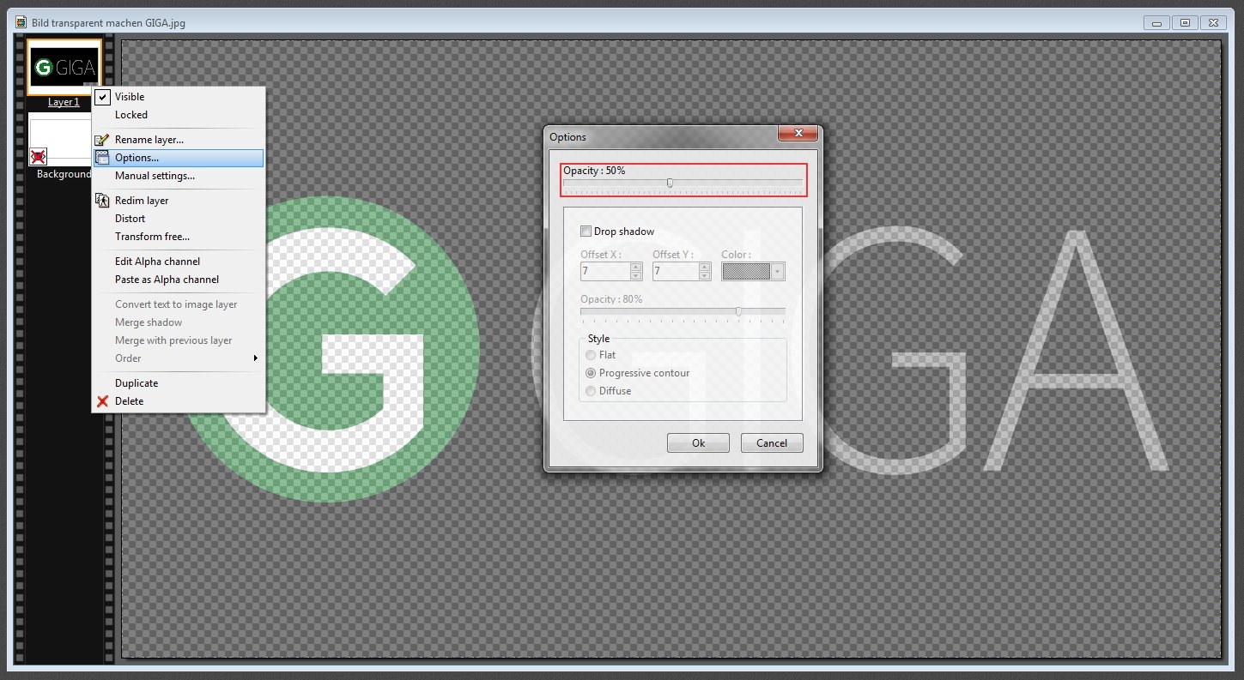Open Manual settings... menu entry
Image resolution: width=1244 pixels, height=680 pixels.
pos(179,176)
